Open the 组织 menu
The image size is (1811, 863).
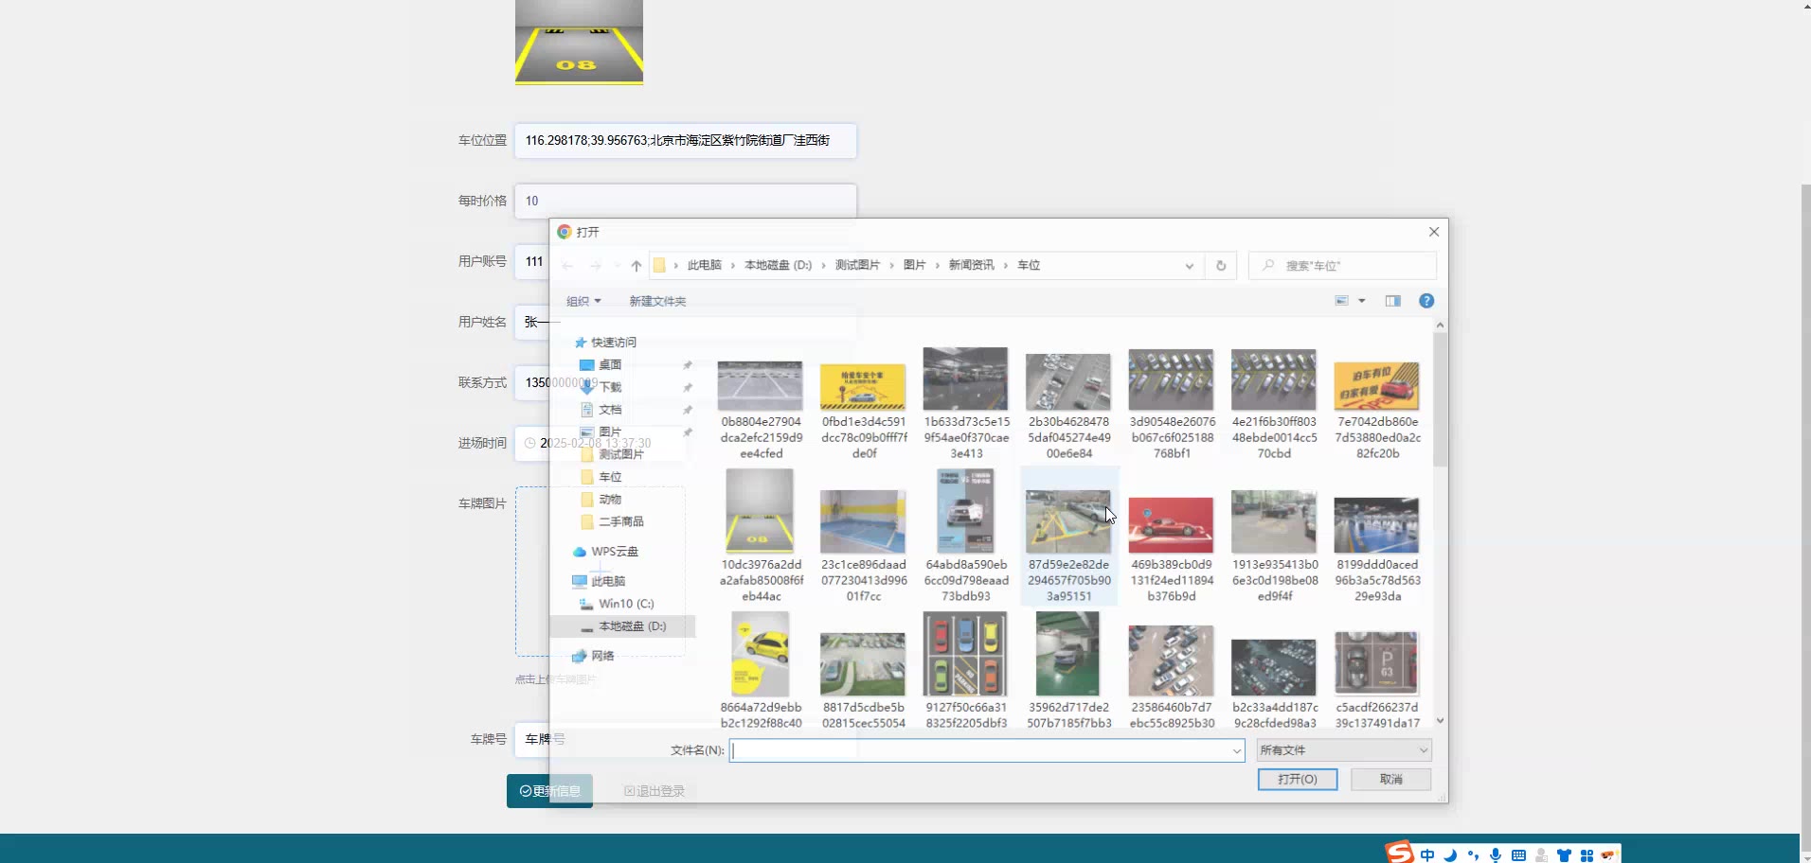click(x=583, y=301)
